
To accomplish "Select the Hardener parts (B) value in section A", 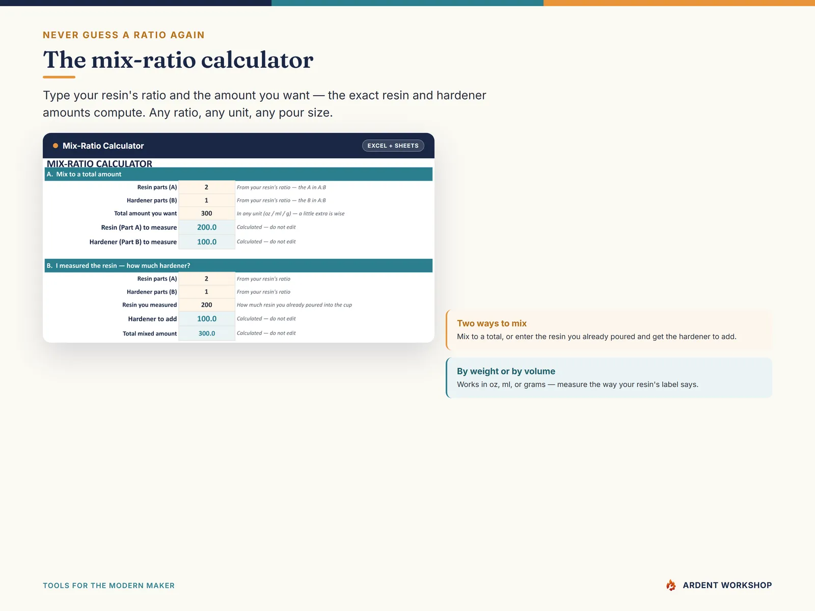I will pyautogui.click(x=206, y=201).
